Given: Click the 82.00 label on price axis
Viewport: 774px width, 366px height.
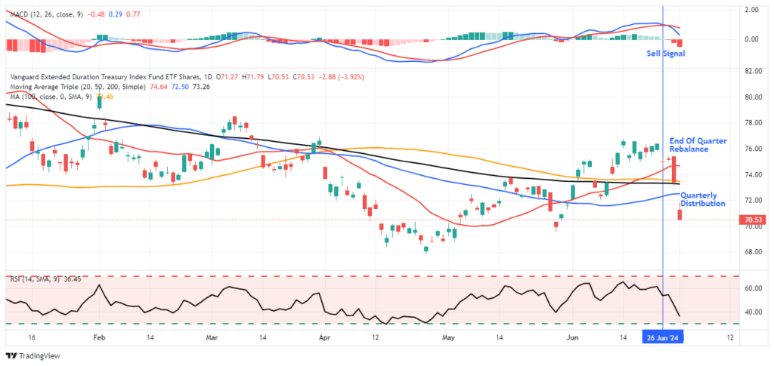Looking at the screenshot, I should 751,71.
